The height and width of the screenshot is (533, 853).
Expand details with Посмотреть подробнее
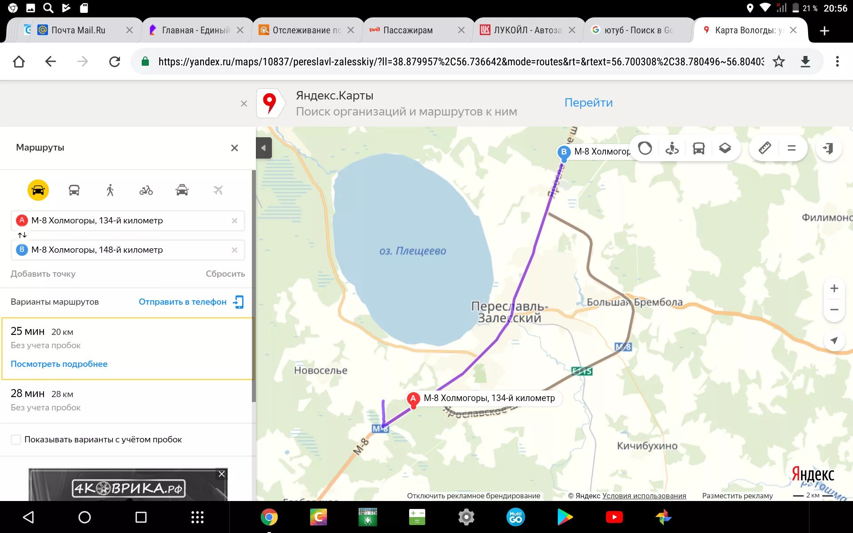click(x=59, y=364)
